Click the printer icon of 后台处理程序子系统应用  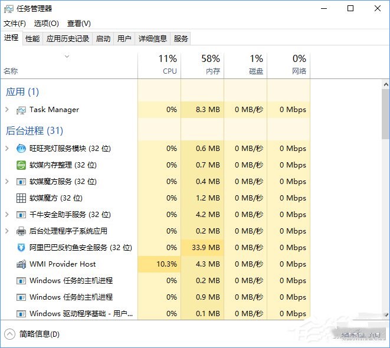(21, 231)
